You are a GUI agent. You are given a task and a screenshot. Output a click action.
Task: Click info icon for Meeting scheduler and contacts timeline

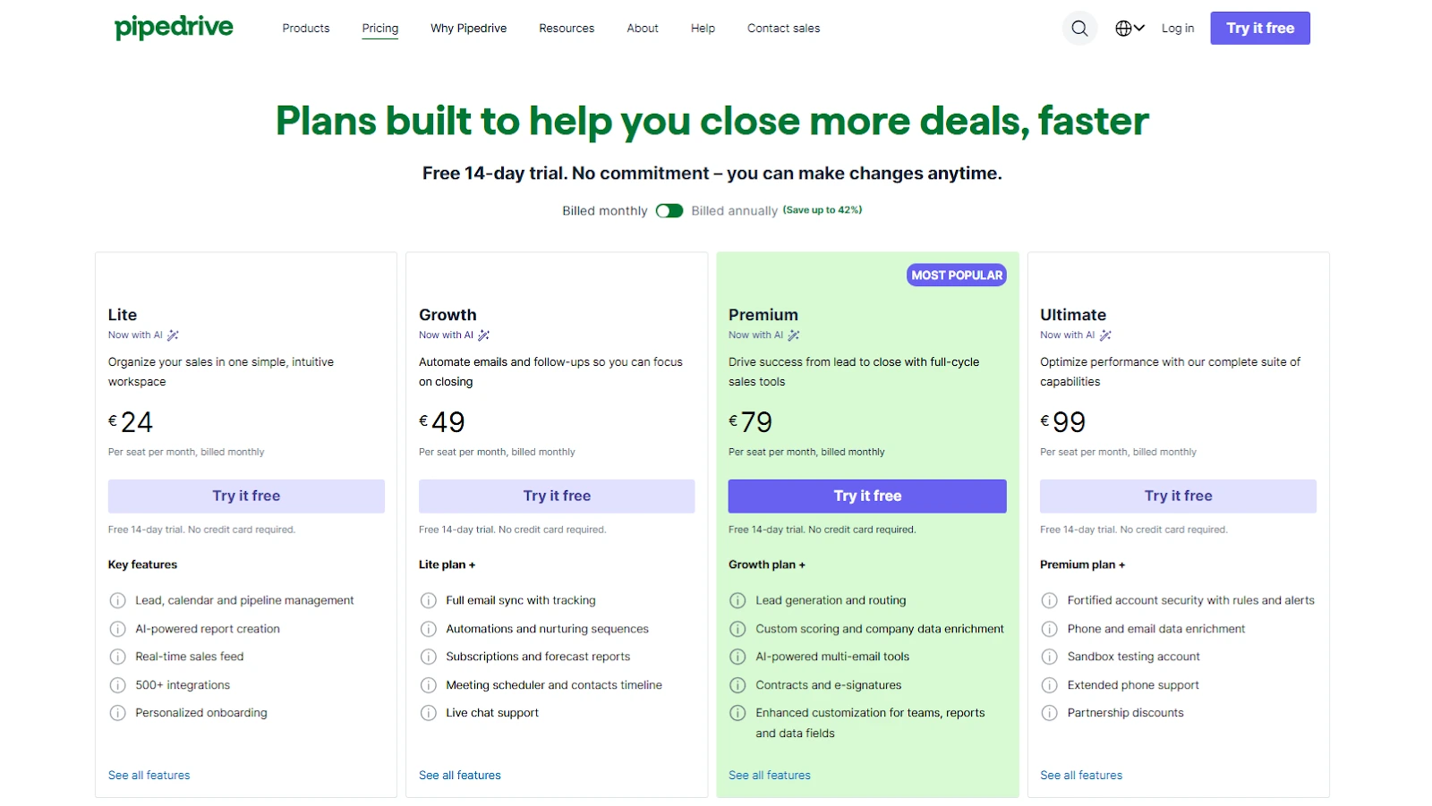pos(429,686)
